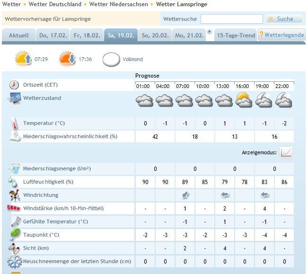Click the windsock icon beside Windstärke
Image resolution: width=308 pixels, height=274 pixels.
(14, 208)
